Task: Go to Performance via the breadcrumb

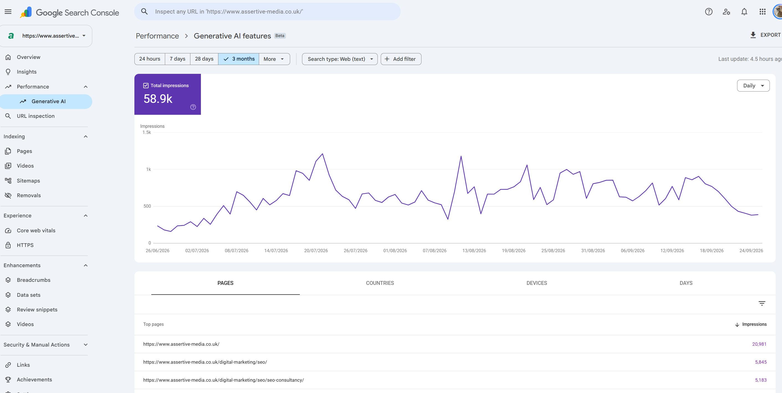Action: [157, 36]
